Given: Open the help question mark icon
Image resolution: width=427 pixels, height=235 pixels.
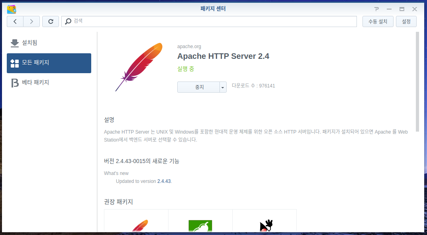Looking at the screenshot, I should click(x=377, y=9).
